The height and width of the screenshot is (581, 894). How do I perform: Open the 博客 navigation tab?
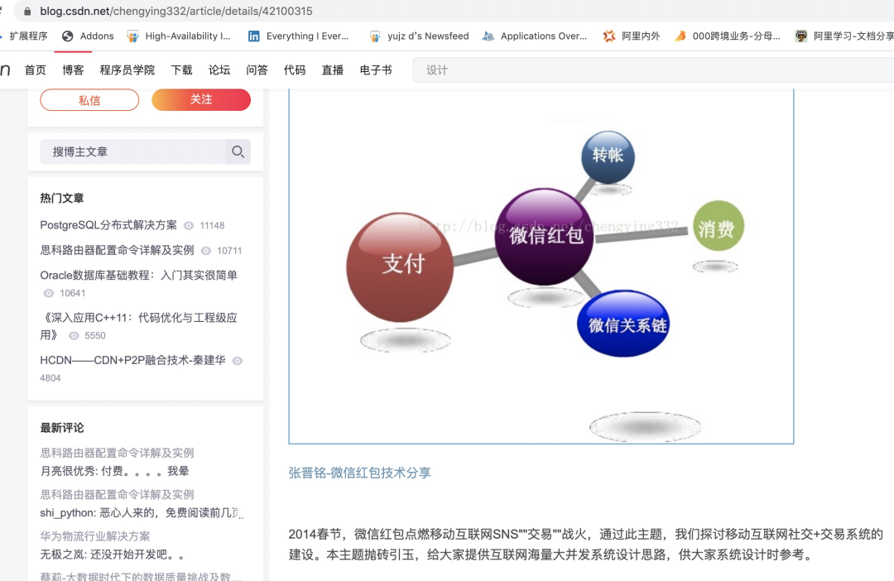click(x=73, y=70)
